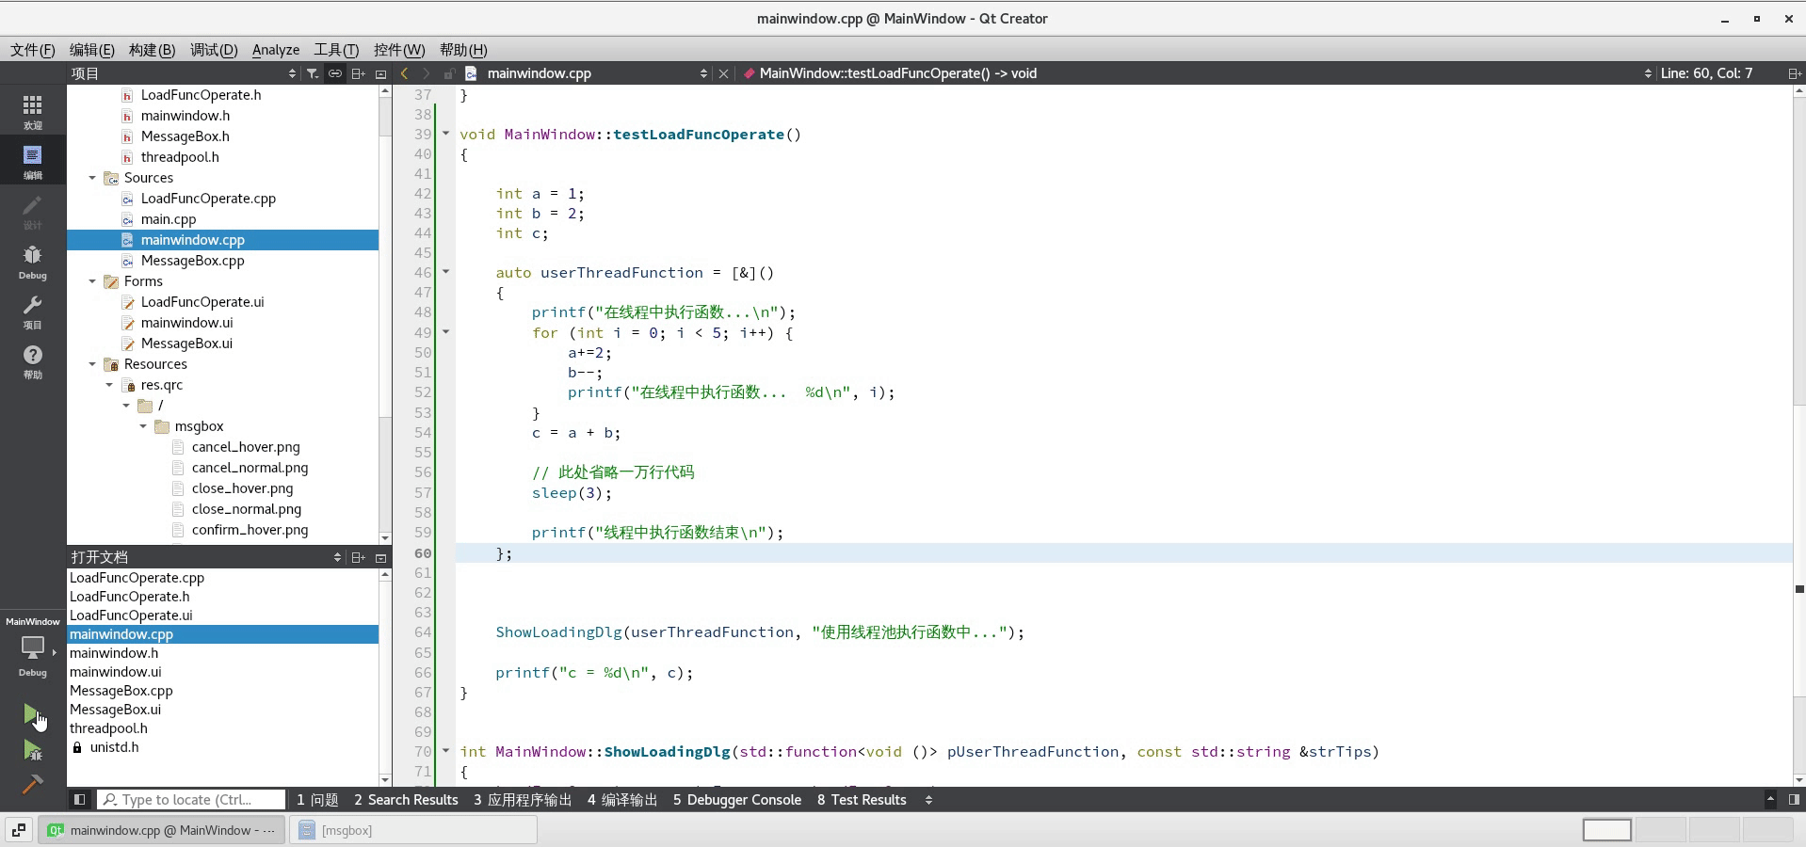Toggle synchronize with editor link icon
Screen dimensions: 1806x847
[x=334, y=73]
